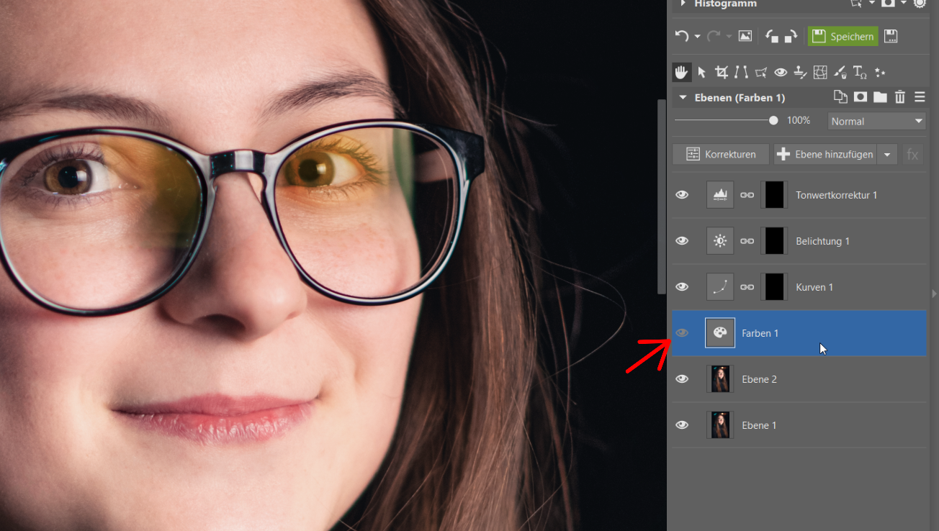The image size is (939, 531).
Task: Open the Normal blend mode dropdown
Action: [x=876, y=121]
